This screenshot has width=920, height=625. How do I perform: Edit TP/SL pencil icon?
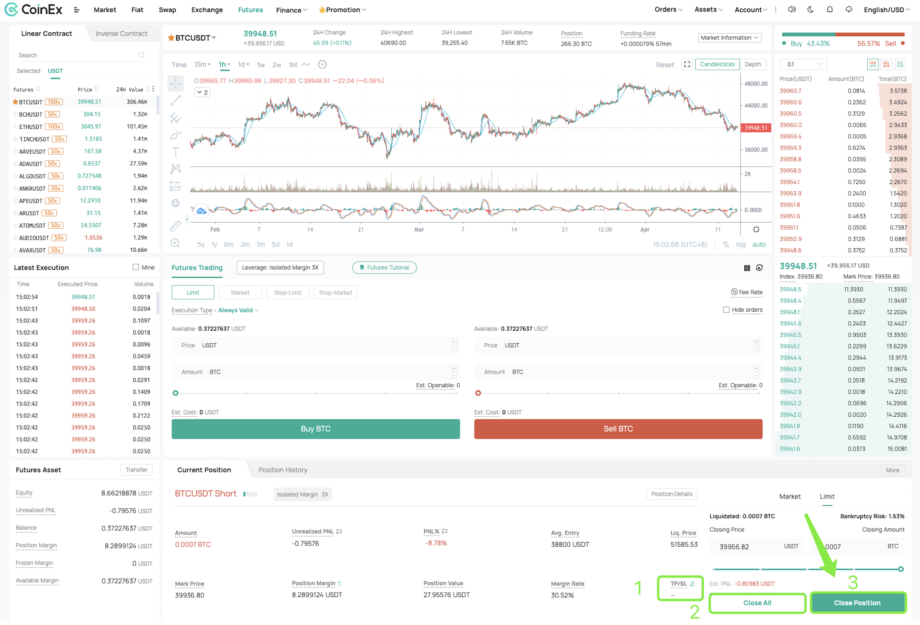coord(692,583)
